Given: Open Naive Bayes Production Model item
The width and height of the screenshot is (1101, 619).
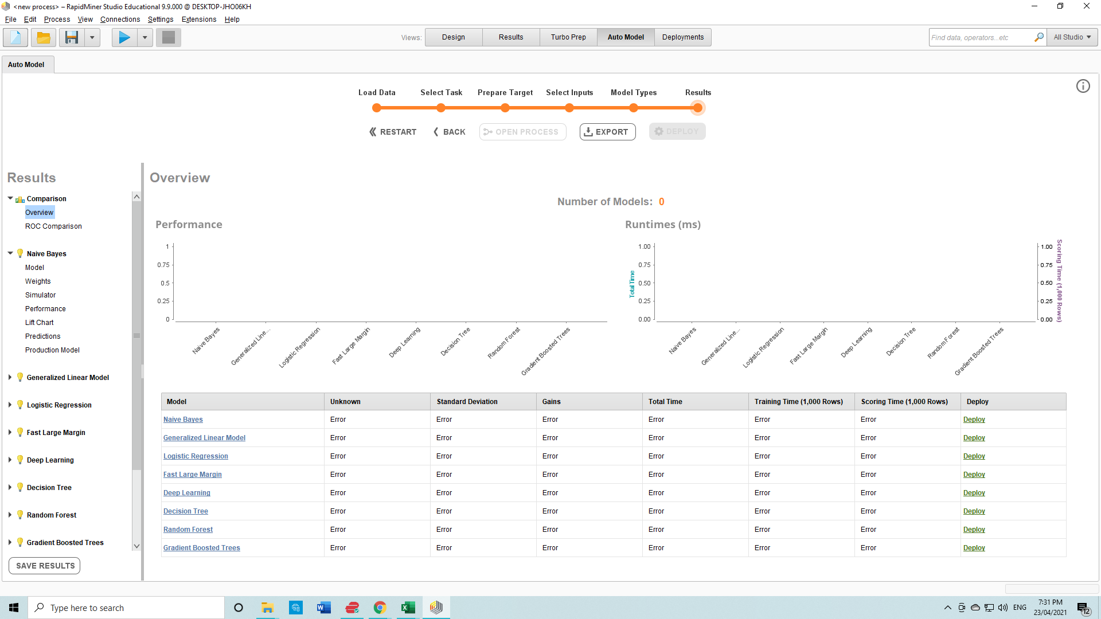Looking at the screenshot, I should (52, 350).
